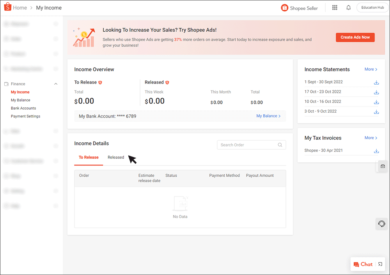
Task: Click the magnifier icon in Search Order
Action: click(280, 145)
